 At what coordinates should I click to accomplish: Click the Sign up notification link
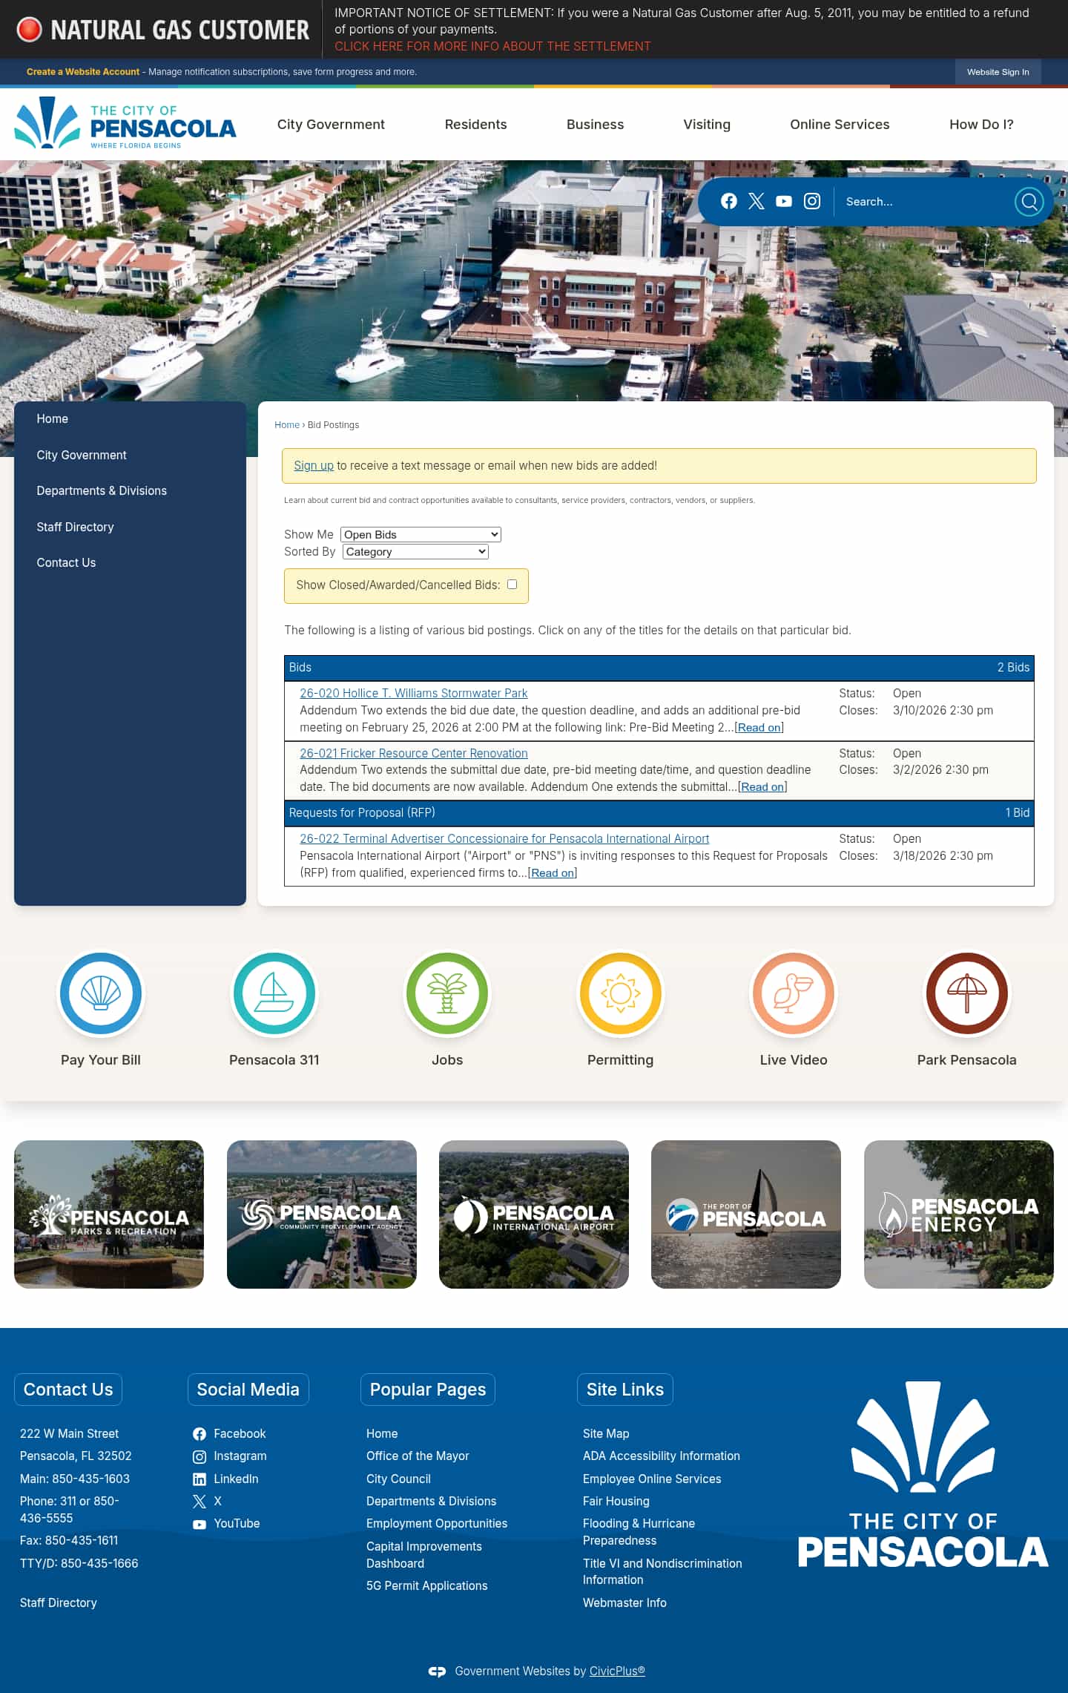[314, 466]
